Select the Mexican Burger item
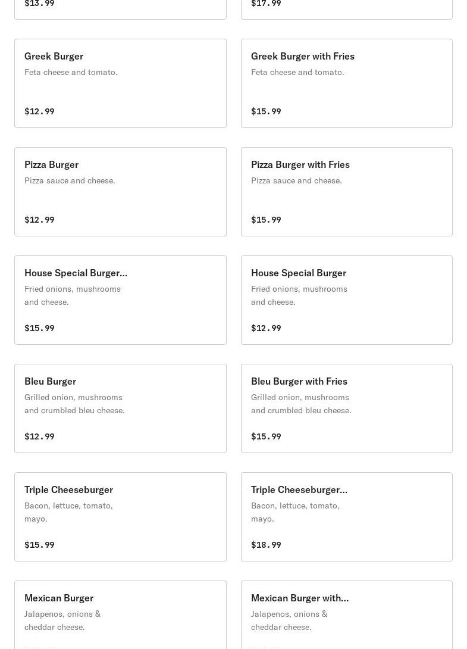Viewport: 467px width, 649px height. (120, 615)
